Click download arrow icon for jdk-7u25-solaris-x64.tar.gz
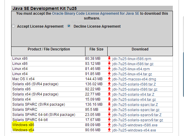 109,99
